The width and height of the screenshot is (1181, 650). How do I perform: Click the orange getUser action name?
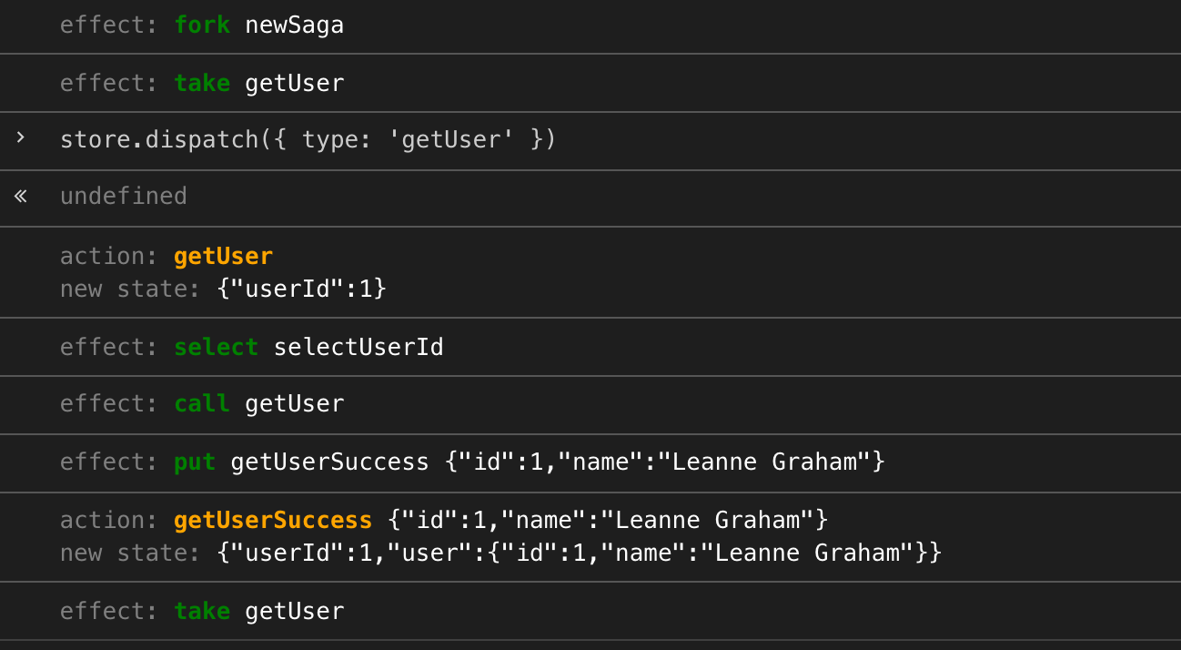[x=223, y=256]
